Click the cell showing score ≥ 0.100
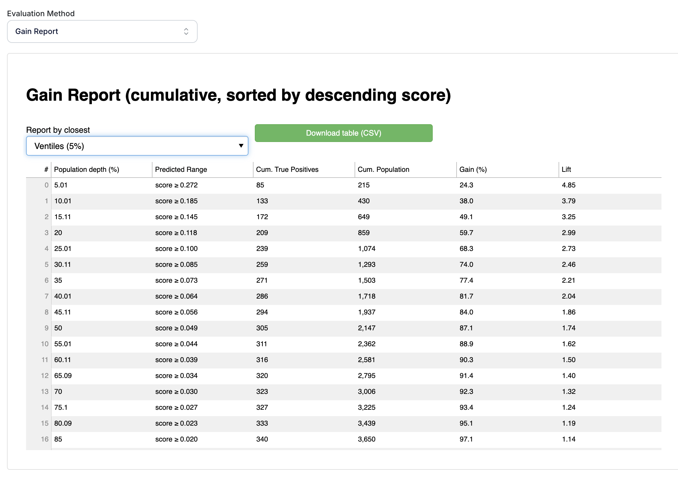This screenshot has height=479, width=678. point(176,249)
